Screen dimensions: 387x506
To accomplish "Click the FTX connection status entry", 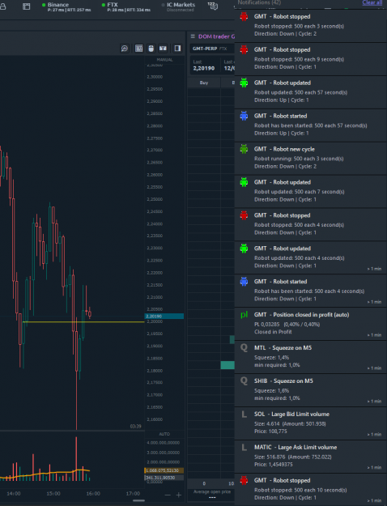I will pos(126,6).
